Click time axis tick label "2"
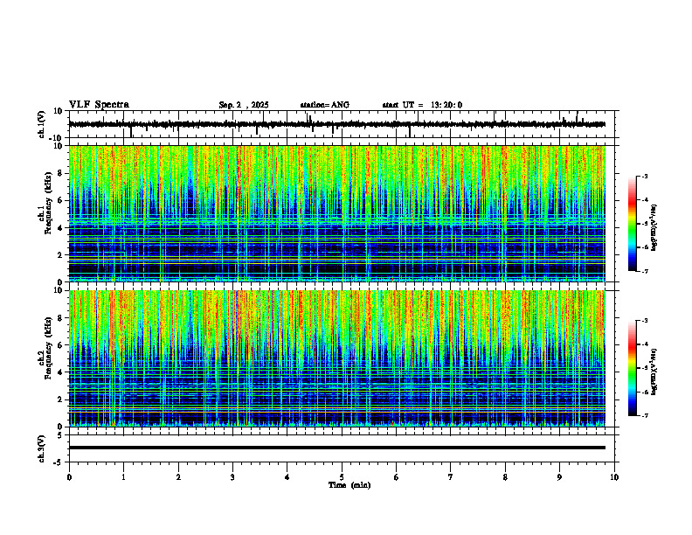The image size is (692, 535). (x=178, y=477)
